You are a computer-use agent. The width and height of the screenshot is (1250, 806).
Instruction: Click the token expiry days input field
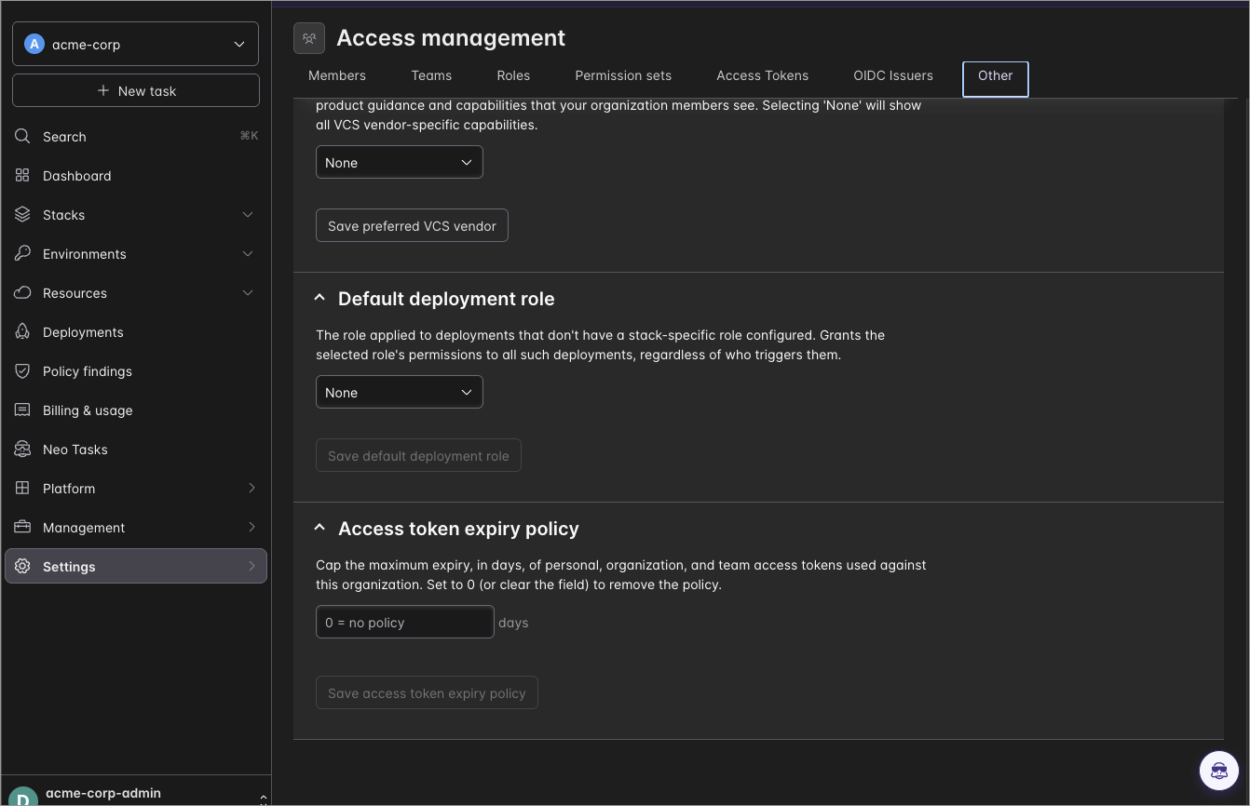(405, 622)
